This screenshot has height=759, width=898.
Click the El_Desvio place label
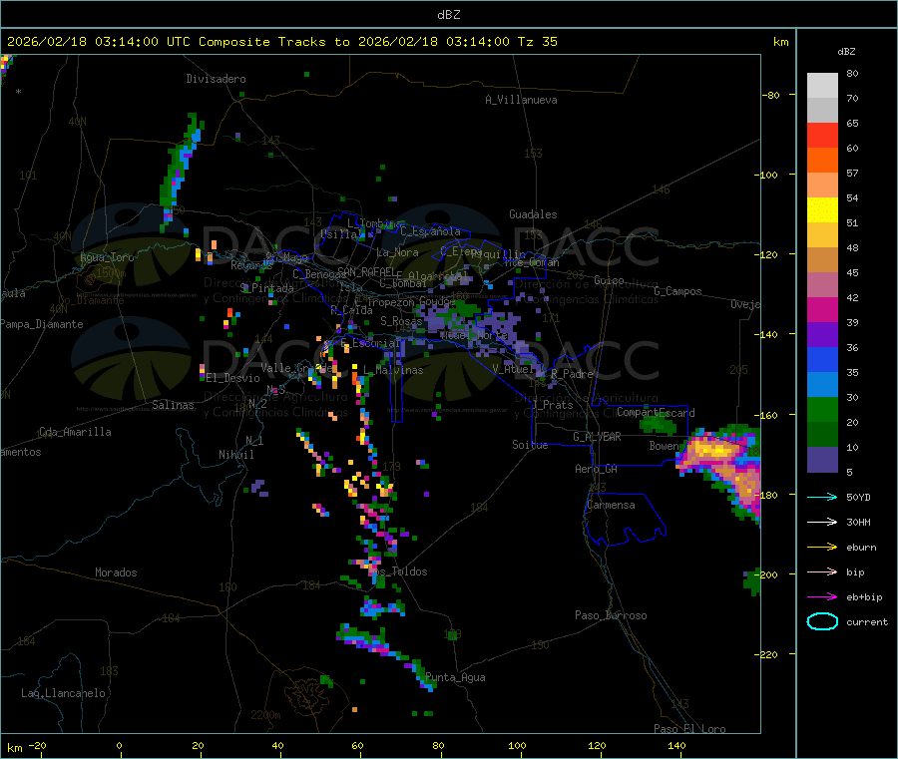coord(233,378)
